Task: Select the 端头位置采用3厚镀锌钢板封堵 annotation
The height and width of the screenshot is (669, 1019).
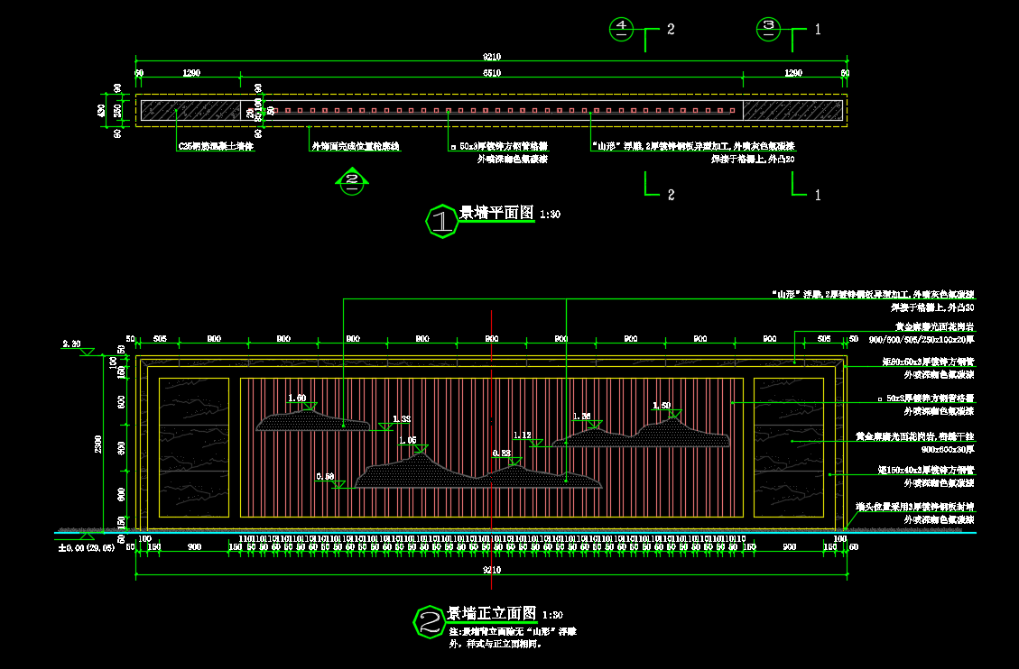Action: pos(915,507)
